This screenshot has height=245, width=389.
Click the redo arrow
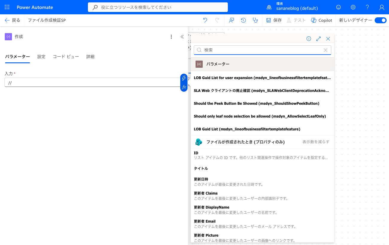point(217,20)
